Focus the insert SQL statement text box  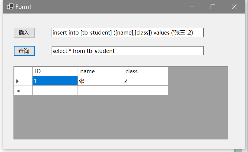pos(127,32)
